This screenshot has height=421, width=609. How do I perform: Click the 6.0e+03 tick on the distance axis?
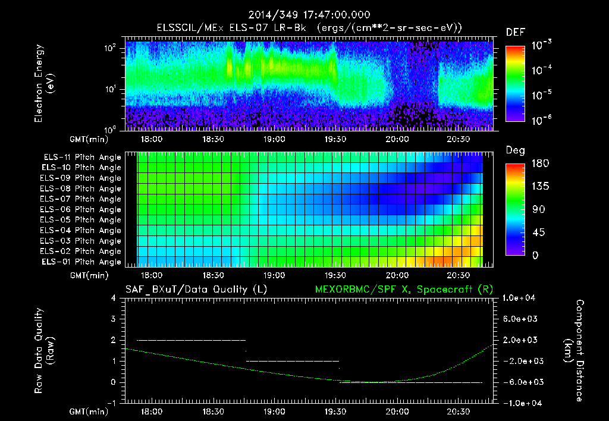520,319
